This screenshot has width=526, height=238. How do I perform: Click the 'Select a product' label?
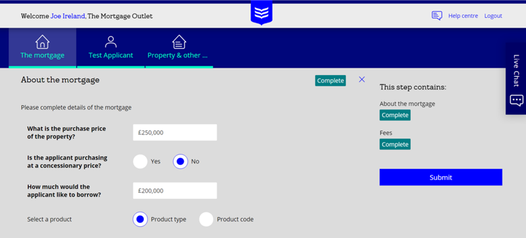(49, 220)
